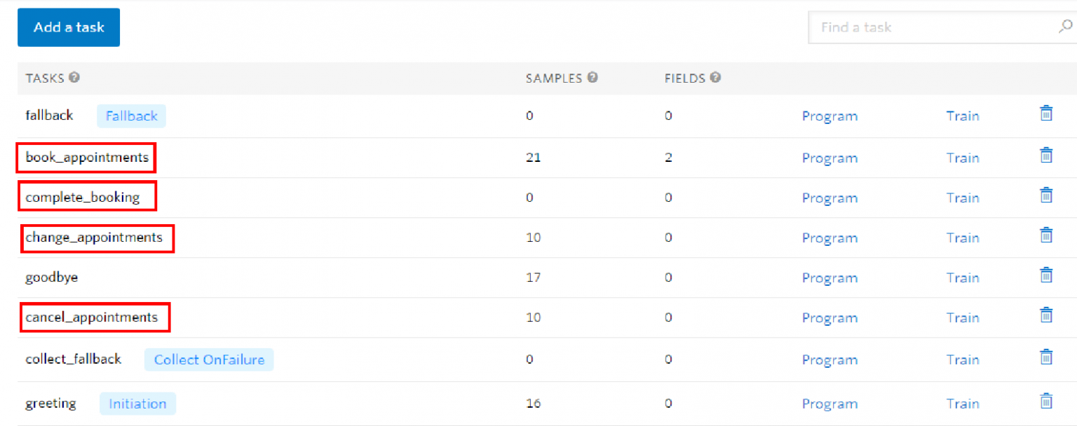This screenshot has width=1077, height=426.
Task: Open Train for change_appointments
Action: tap(962, 238)
